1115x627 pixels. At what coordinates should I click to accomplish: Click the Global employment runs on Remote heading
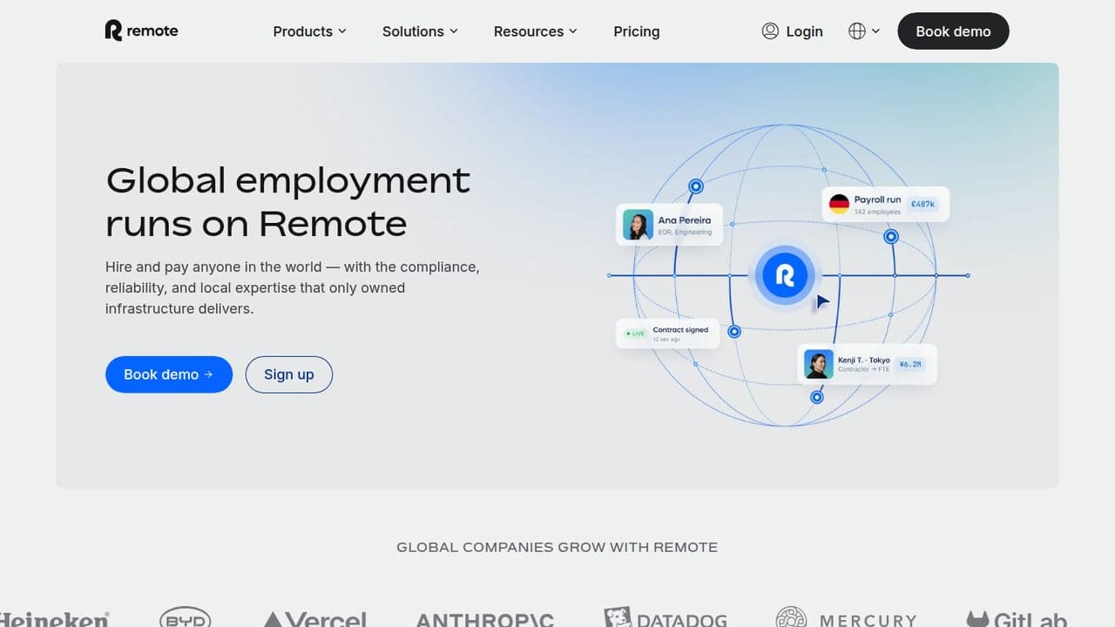tap(287, 202)
